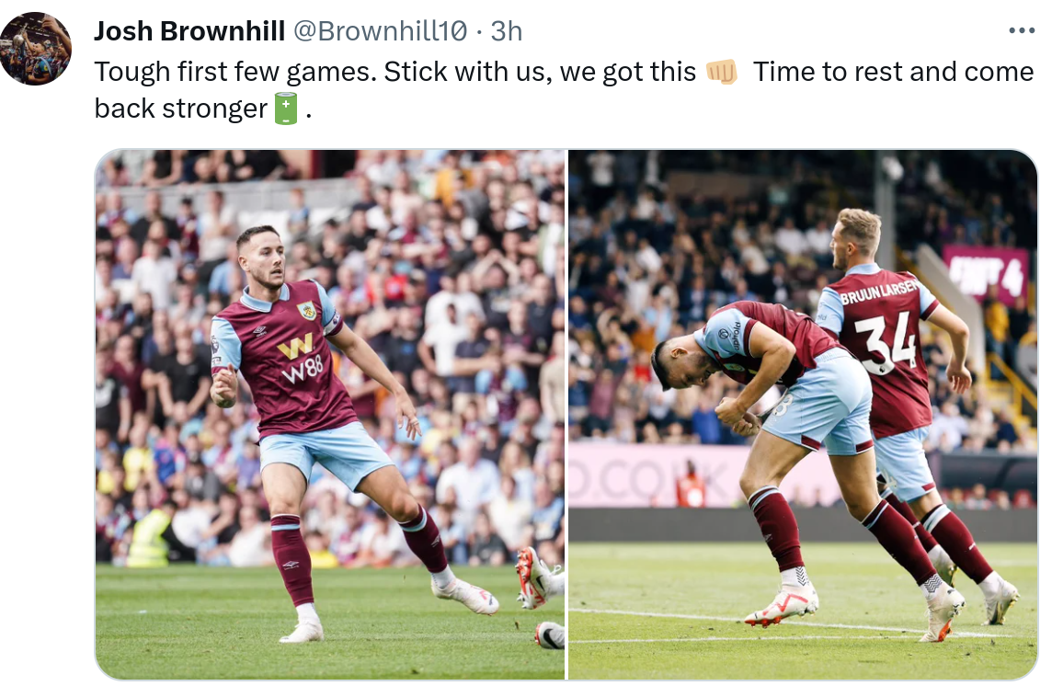Open the right photo with two players celebrating

(x=803, y=414)
